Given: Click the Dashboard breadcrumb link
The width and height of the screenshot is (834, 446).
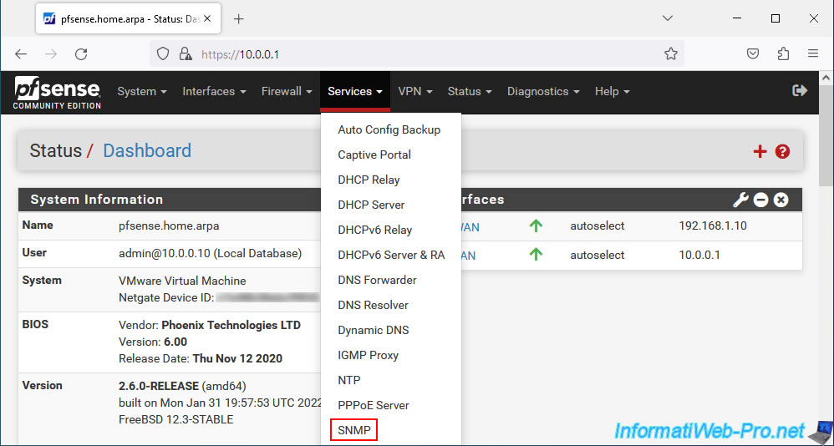Looking at the screenshot, I should [147, 150].
